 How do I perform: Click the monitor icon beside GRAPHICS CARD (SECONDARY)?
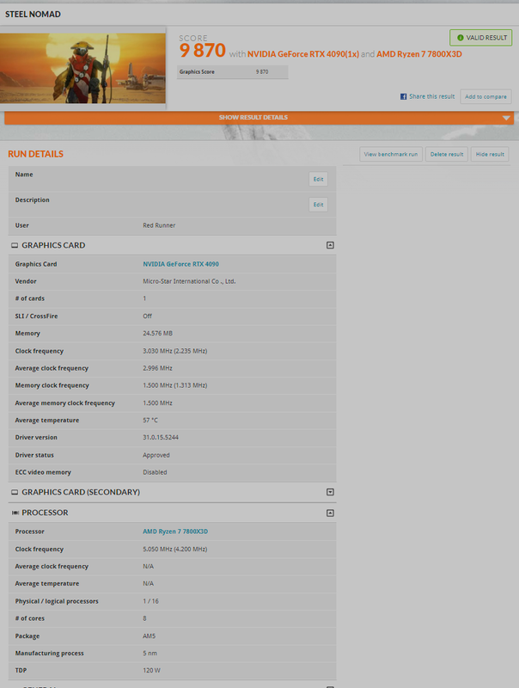[x=15, y=492]
